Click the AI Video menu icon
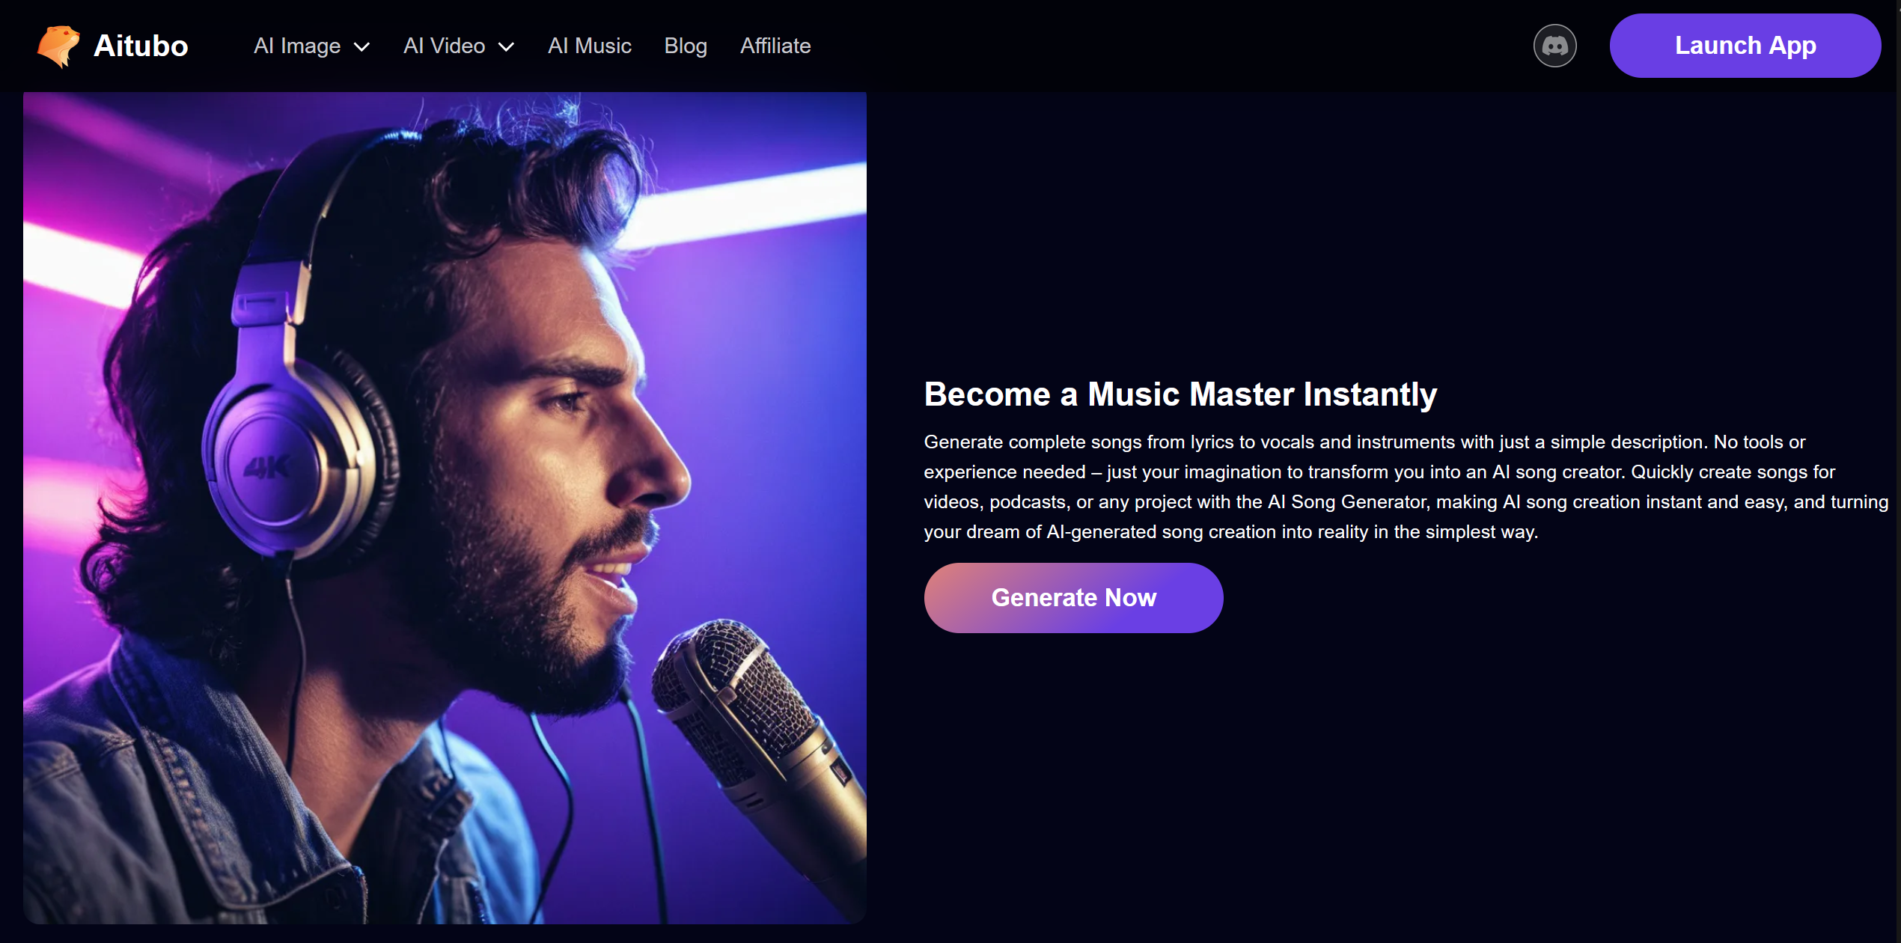1901x943 pixels. tap(510, 46)
